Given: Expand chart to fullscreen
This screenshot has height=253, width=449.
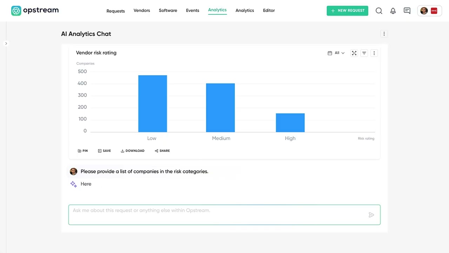Looking at the screenshot, I should (354, 53).
